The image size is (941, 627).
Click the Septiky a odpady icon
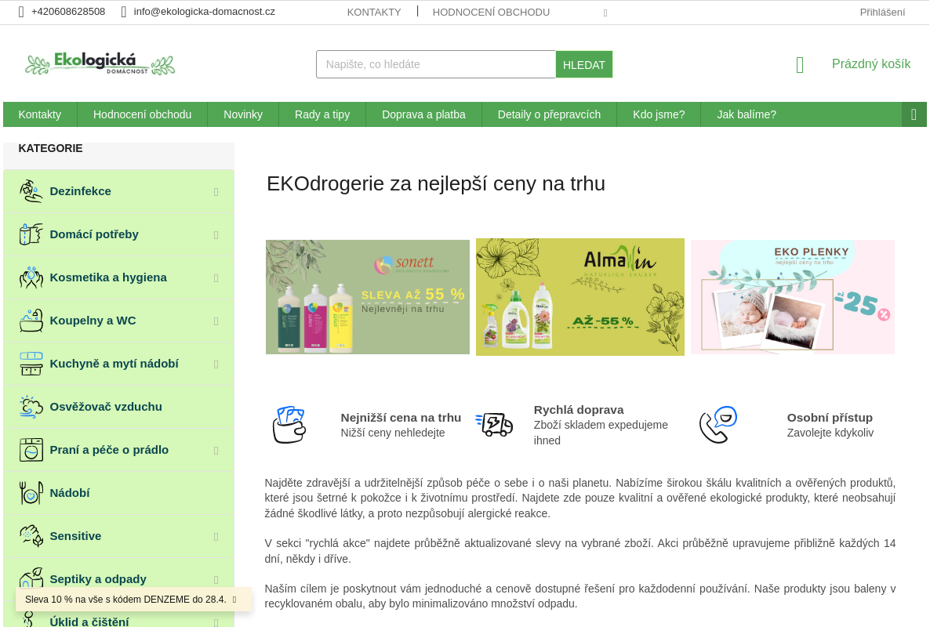pyautogui.click(x=31, y=579)
